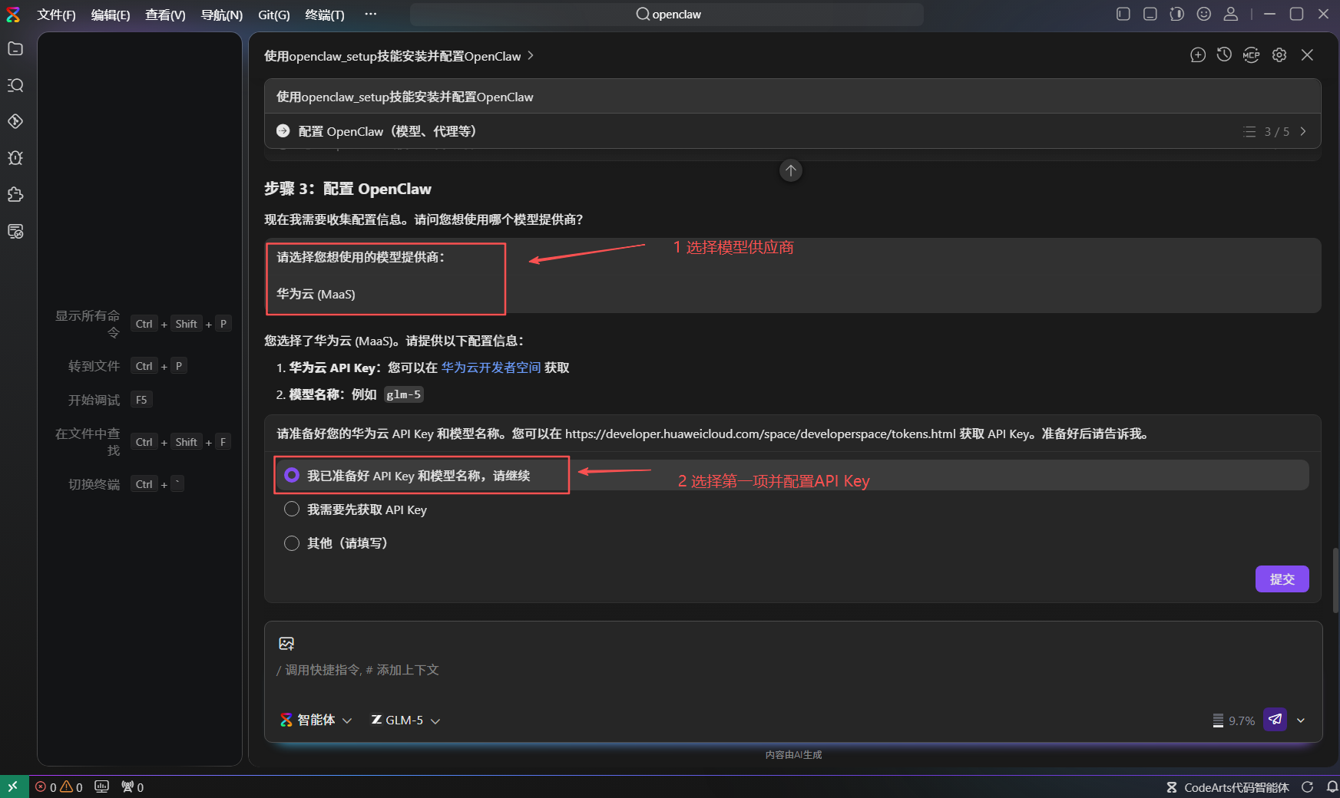Screen dimensions: 1340x798
Task: Open the Source Control icon in sidebar
Action: (x=15, y=121)
